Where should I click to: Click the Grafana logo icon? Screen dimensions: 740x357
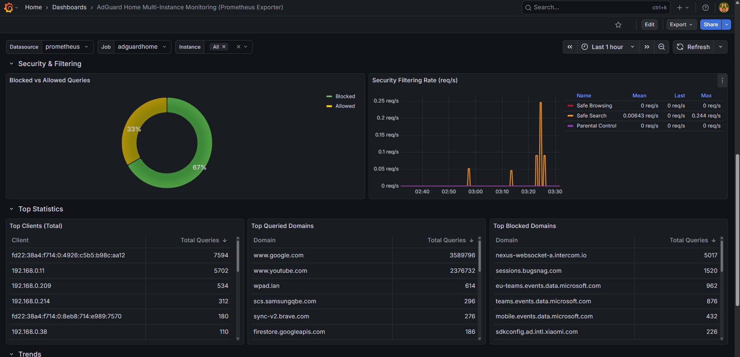tap(8, 7)
